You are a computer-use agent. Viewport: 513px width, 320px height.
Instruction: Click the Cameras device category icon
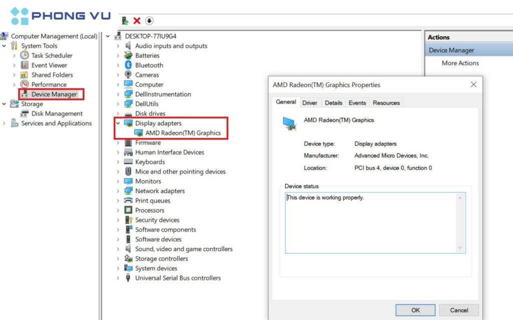[x=128, y=75]
